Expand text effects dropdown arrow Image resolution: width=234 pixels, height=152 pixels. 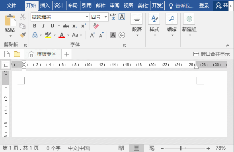coord(41,35)
